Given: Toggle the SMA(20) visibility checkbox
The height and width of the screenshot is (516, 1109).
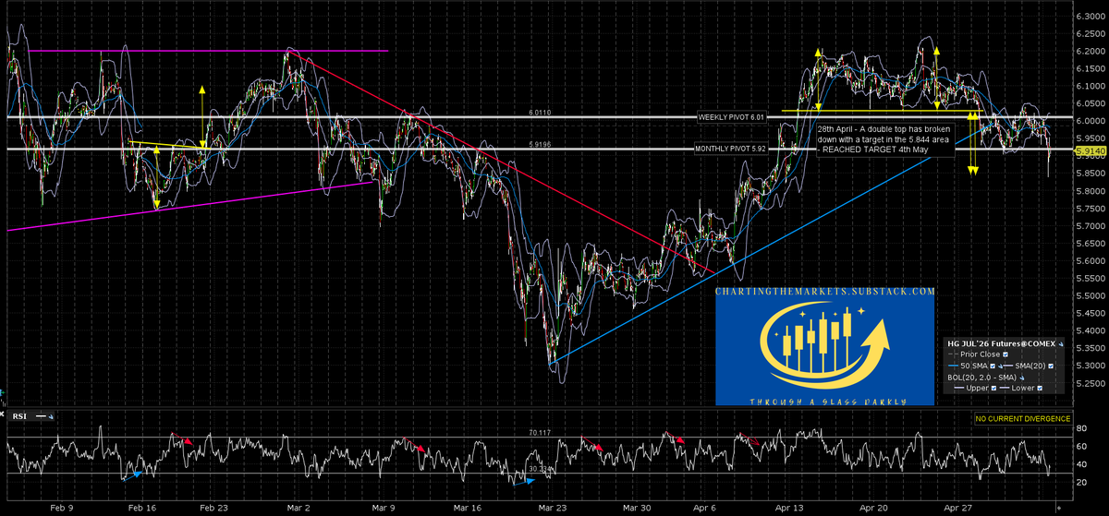Looking at the screenshot, I should (x=1051, y=366).
